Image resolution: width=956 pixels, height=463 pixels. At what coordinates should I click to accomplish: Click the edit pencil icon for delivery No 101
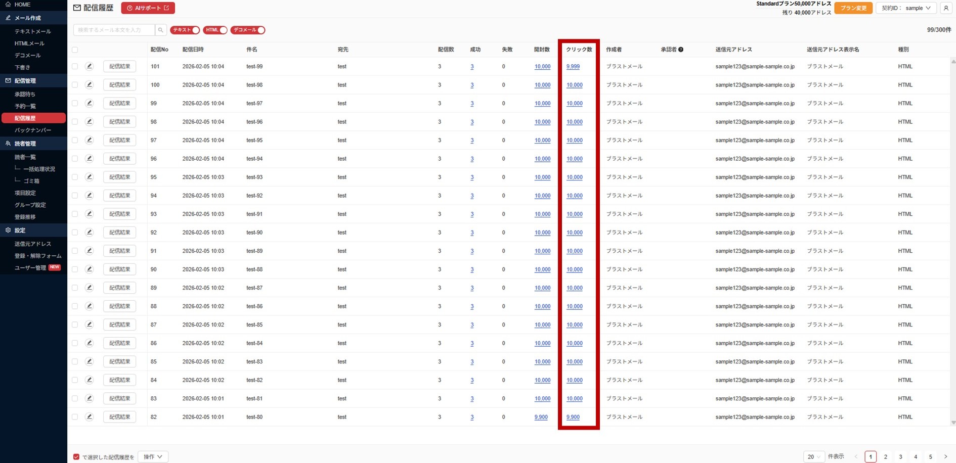90,66
